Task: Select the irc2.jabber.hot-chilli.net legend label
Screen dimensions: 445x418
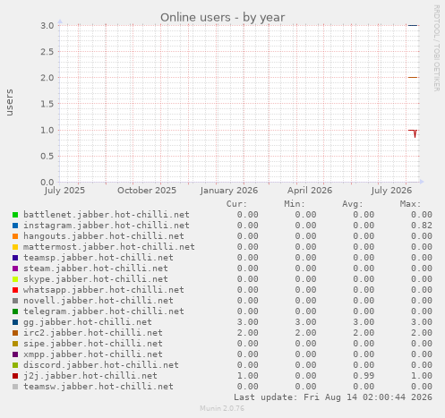Action: pos(93,333)
